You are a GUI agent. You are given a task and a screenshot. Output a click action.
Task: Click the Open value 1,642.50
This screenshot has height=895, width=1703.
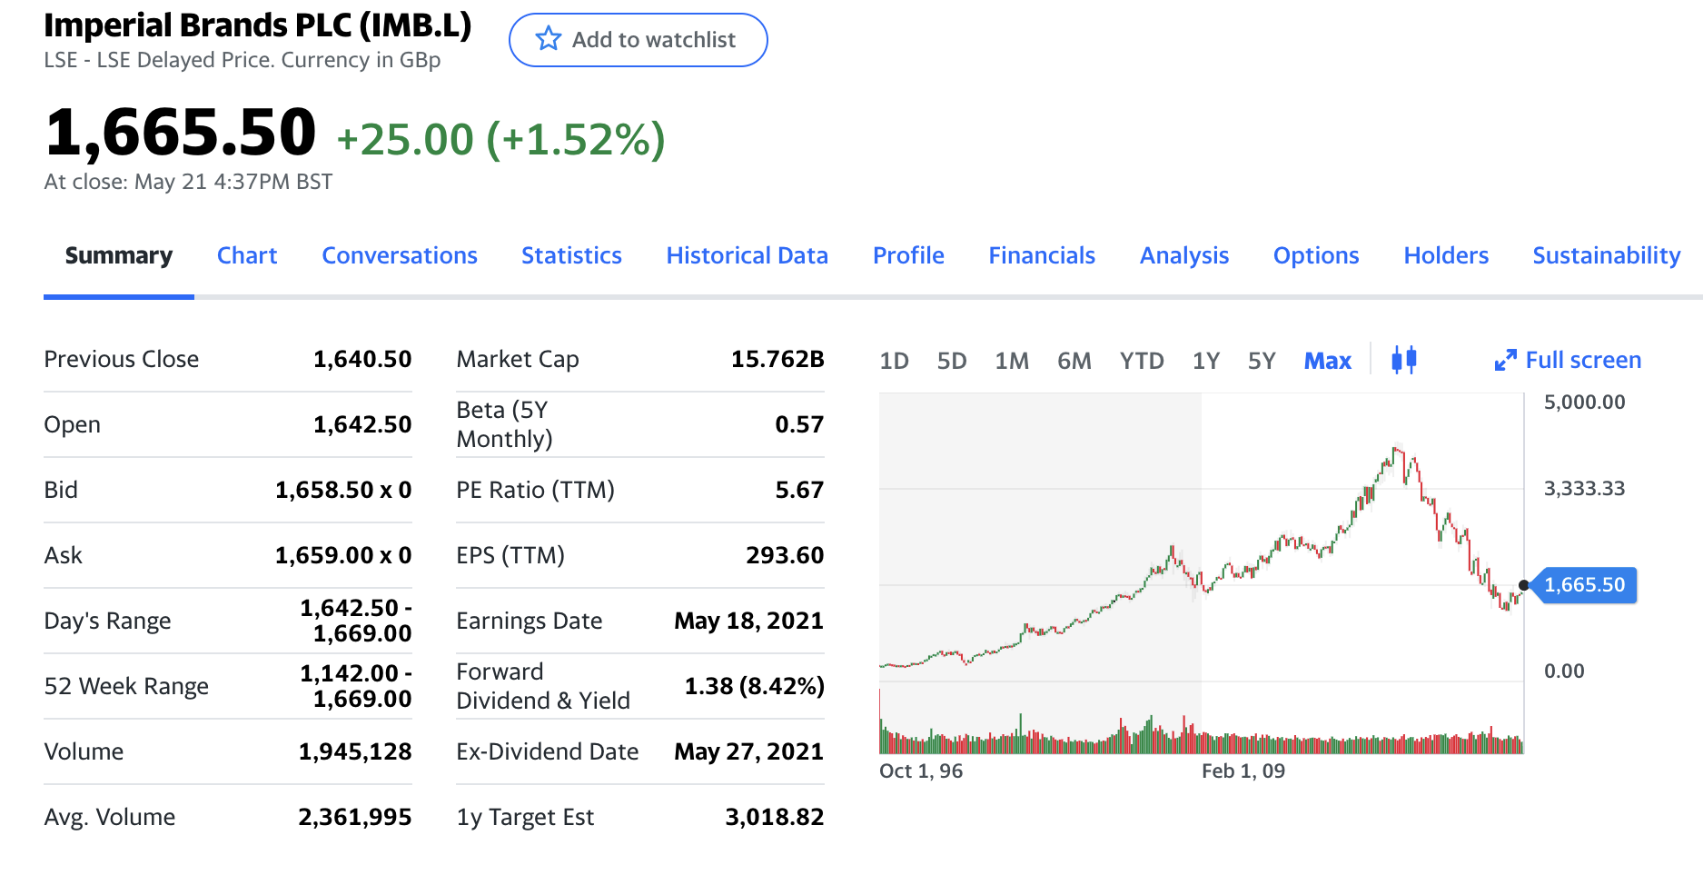(x=362, y=424)
